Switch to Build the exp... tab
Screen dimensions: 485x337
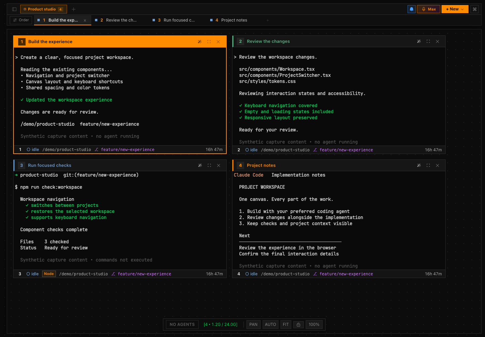pyautogui.click(x=63, y=20)
